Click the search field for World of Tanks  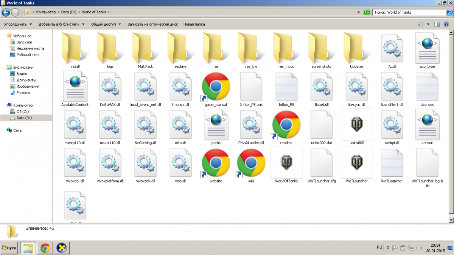(409, 12)
